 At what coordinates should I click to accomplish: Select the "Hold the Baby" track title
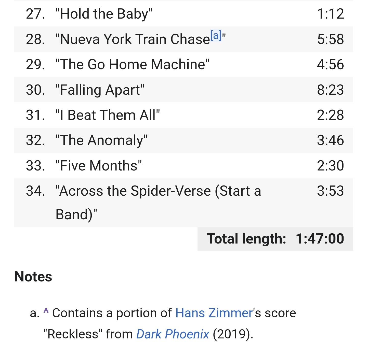tap(104, 14)
